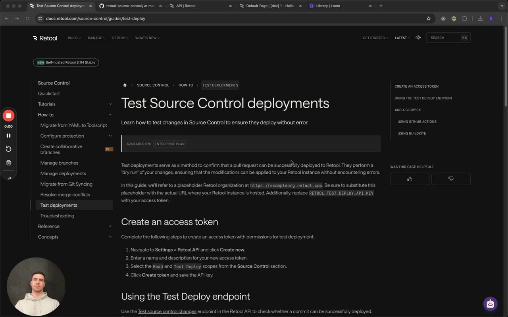Expand Configure protection submenu
This screenshot has height=317, width=508.
pyautogui.click(x=110, y=136)
